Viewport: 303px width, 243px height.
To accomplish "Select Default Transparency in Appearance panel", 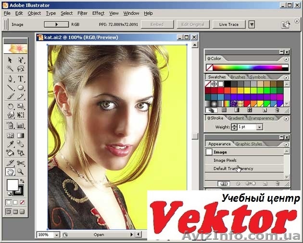I will (233, 169).
